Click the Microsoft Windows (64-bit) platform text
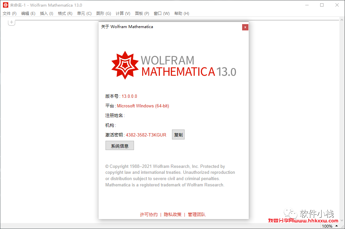The height and width of the screenshot is (229, 345). coord(143,106)
